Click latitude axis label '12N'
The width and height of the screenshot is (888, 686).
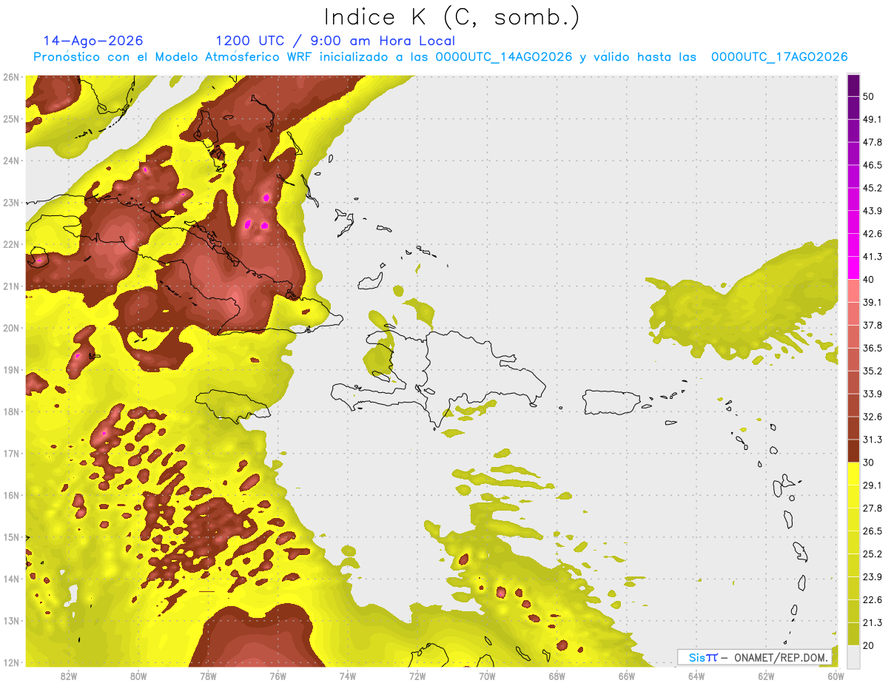tap(10, 662)
